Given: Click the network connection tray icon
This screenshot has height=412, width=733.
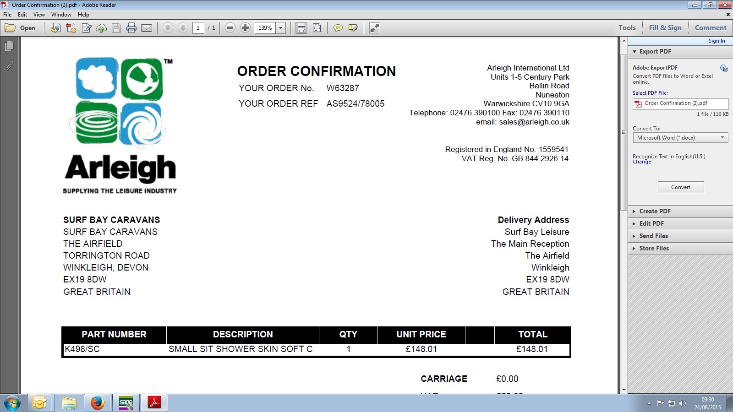Looking at the screenshot, I should click(672, 403).
